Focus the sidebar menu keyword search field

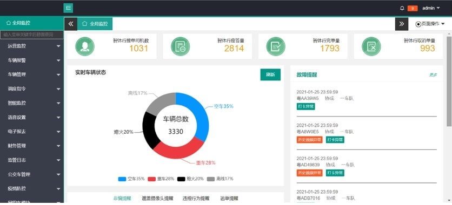tap(32, 35)
